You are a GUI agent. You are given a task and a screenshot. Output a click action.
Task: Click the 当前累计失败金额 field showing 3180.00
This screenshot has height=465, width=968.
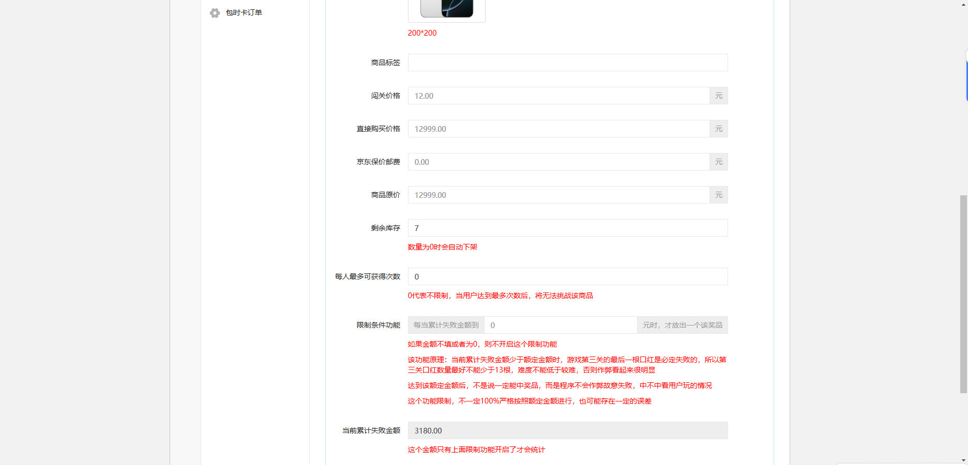[x=567, y=430]
